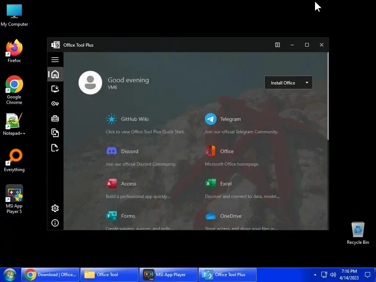Viewport: 376px width, 282px height.
Task: Open the command box icon in title bar
Action: pos(278,45)
